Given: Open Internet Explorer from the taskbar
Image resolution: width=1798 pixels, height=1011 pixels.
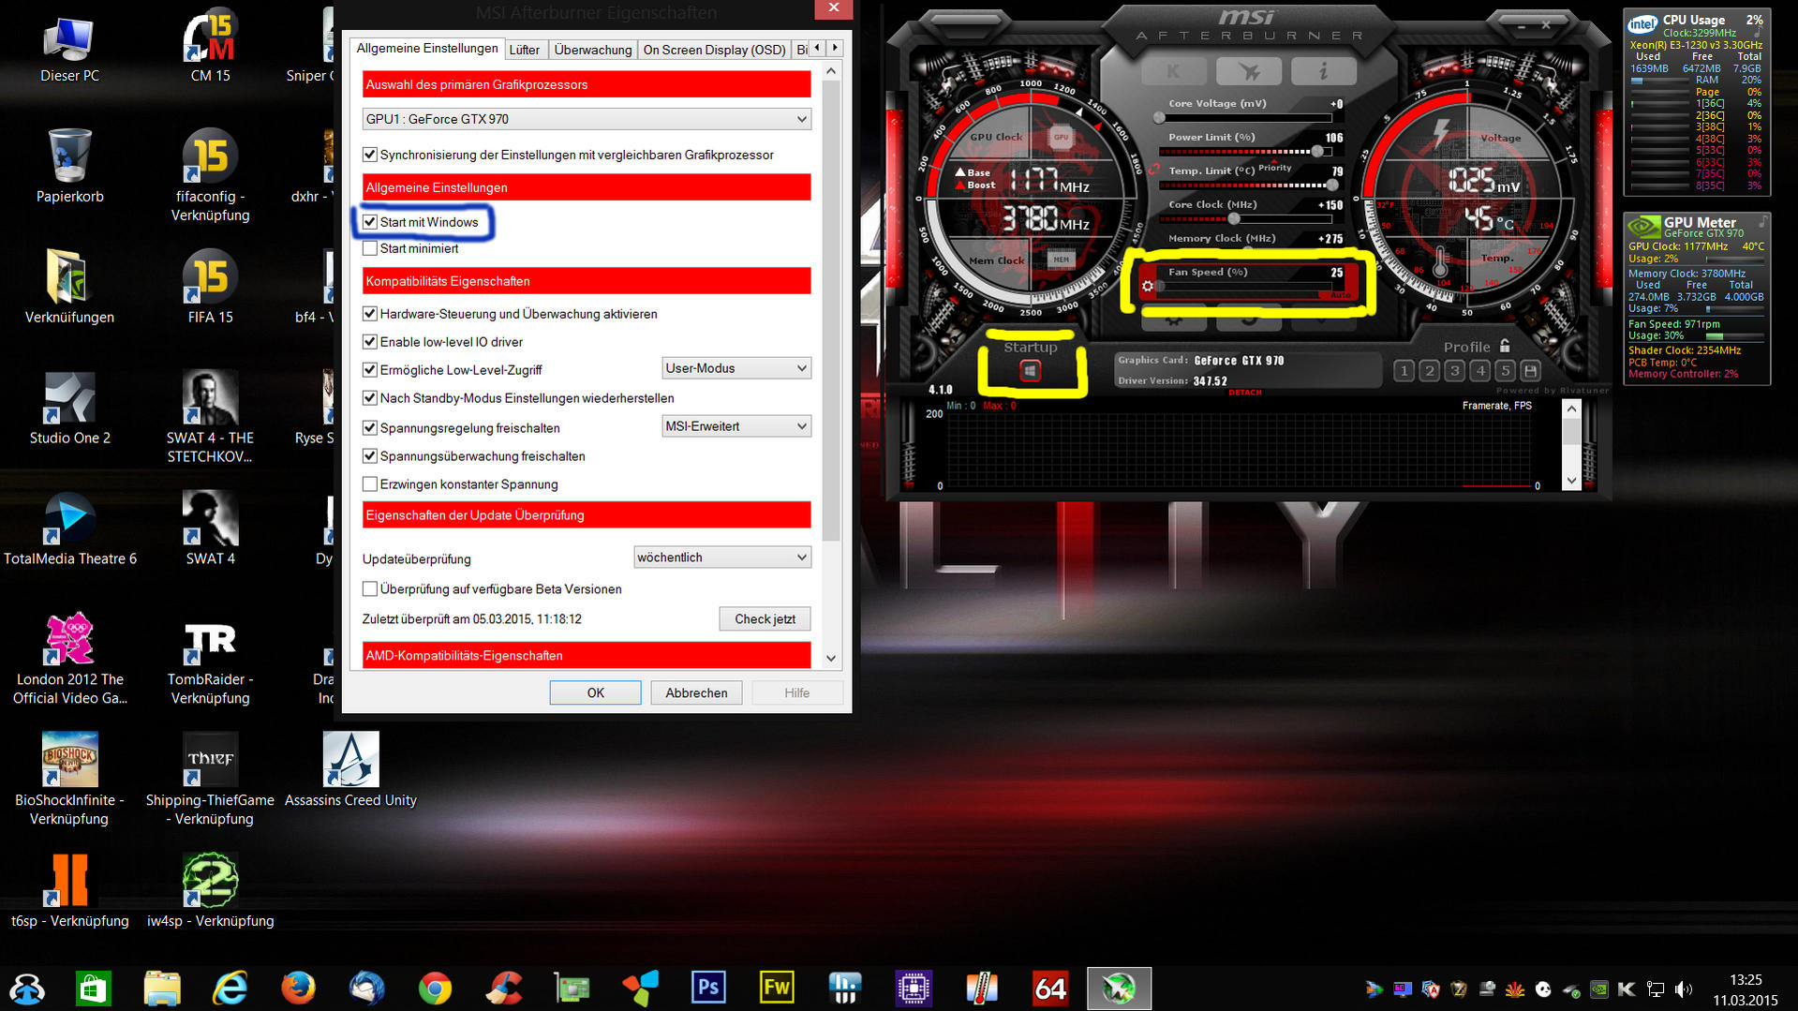Looking at the screenshot, I should 230,989.
